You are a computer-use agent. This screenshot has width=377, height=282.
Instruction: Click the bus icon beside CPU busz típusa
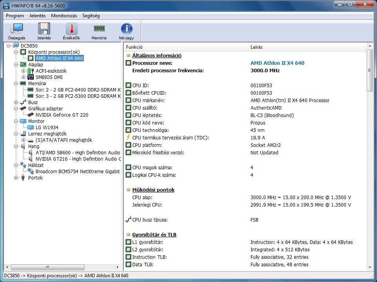(128, 220)
